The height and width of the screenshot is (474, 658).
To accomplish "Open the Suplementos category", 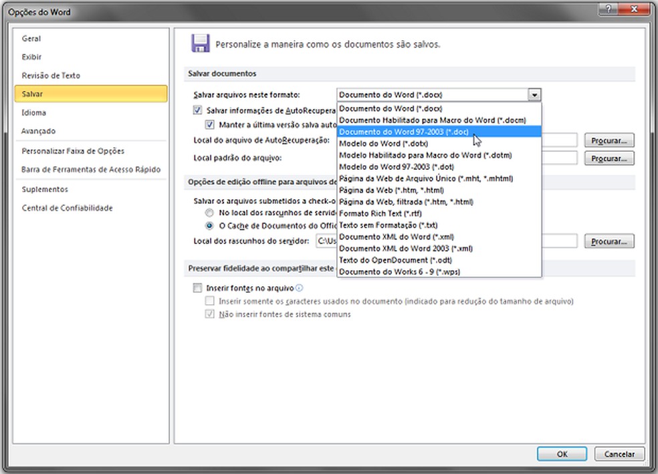I will 91,189.
